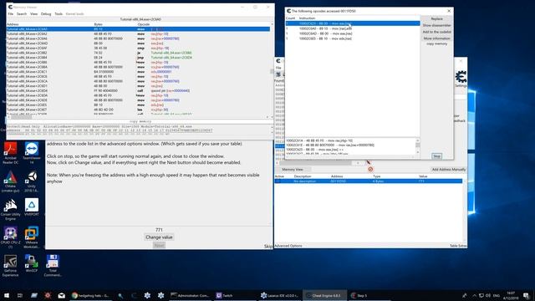
Task: Click Type column header in address list
Action: point(377,176)
